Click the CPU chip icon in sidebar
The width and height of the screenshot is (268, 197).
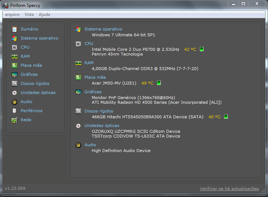point(15,48)
